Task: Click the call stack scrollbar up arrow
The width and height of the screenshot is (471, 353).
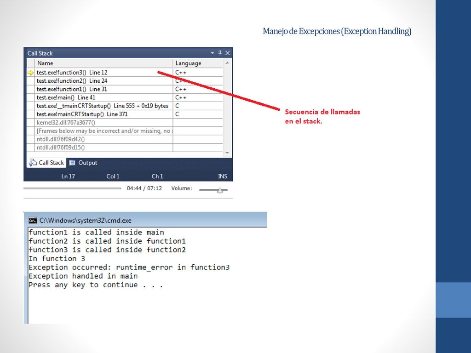Action: (227, 63)
